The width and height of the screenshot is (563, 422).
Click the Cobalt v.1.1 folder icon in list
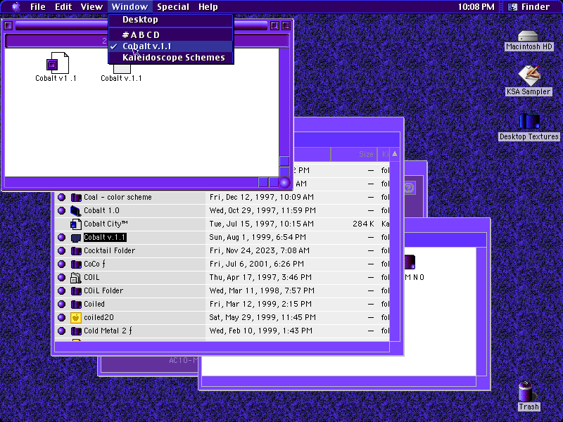pyautogui.click(x=76, y=238)
